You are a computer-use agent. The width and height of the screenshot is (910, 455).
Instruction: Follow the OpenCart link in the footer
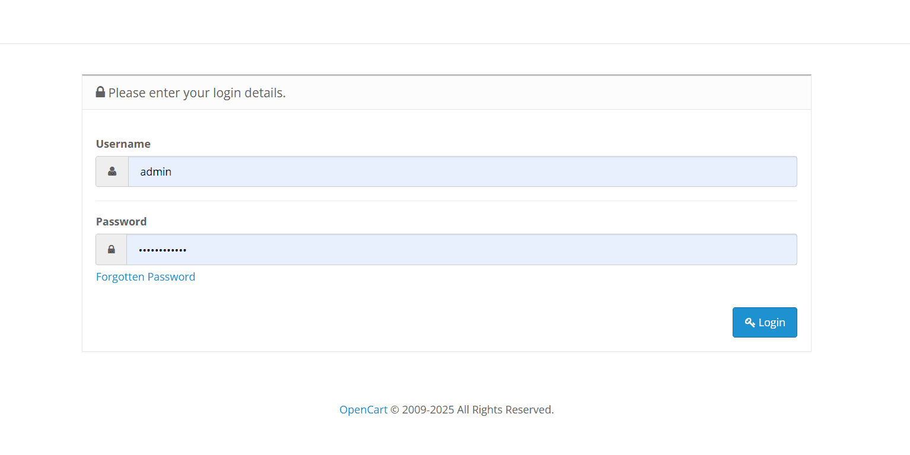363,409
